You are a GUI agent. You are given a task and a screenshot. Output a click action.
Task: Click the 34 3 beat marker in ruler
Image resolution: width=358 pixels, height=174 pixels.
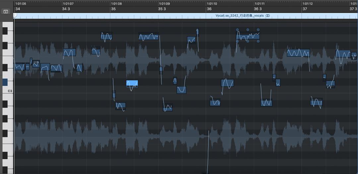(66, 9)
